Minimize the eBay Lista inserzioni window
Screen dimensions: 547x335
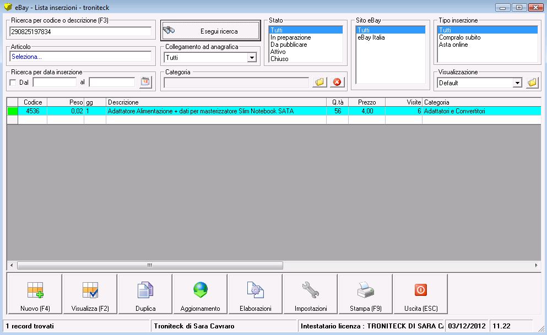pyautogui.click(x=503, y=7)
